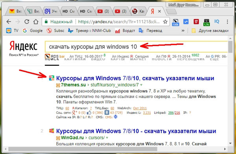Switch to the first YouTube (3) tab

(x=103, y=11)
